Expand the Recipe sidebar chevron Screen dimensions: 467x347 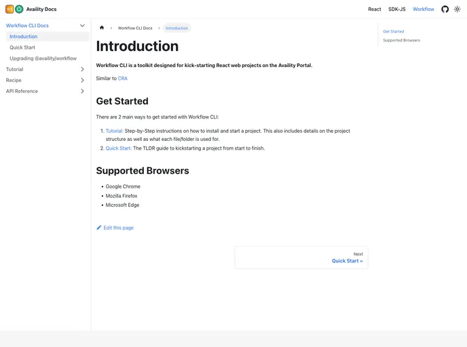(83, 80)
